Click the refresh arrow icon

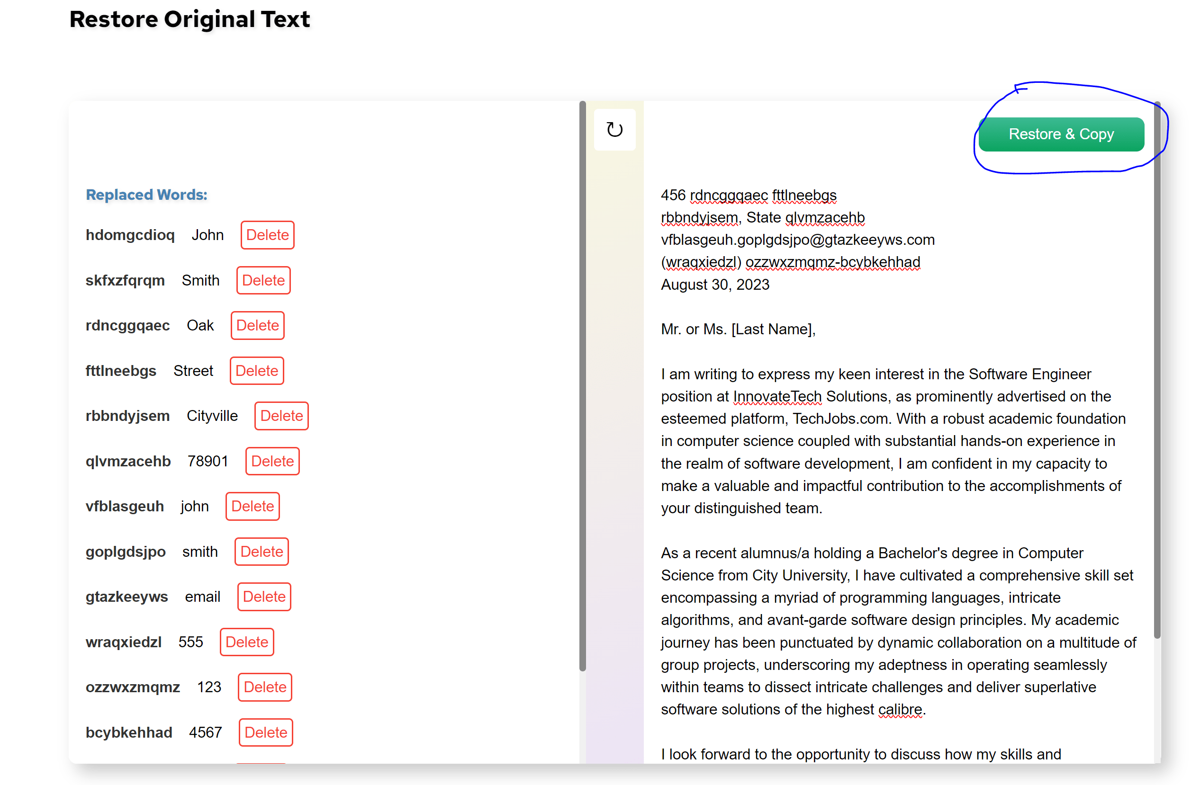614,130
